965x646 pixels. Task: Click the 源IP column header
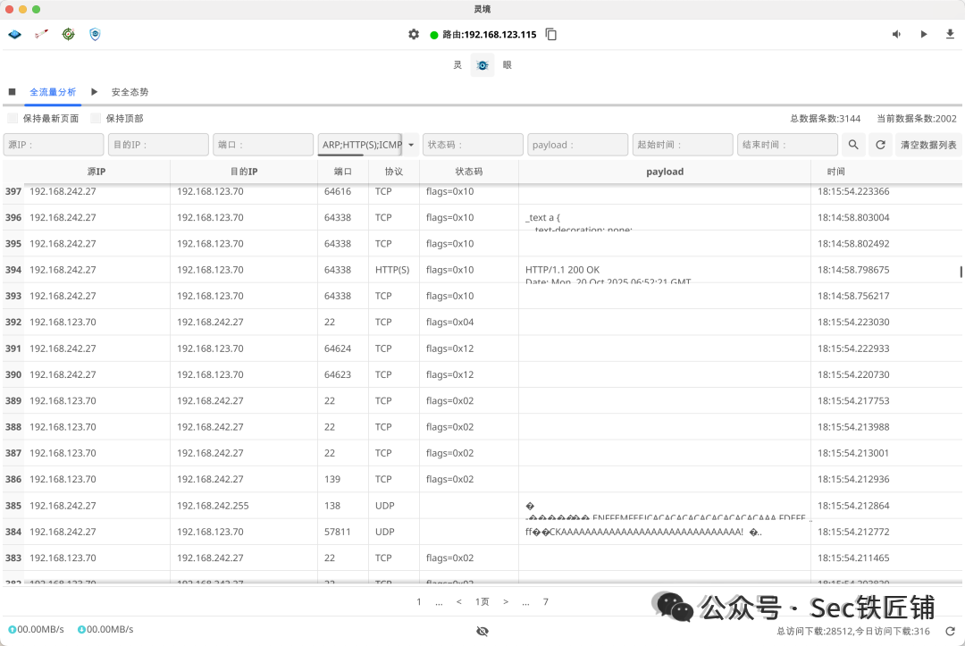(x=96, y=172)
